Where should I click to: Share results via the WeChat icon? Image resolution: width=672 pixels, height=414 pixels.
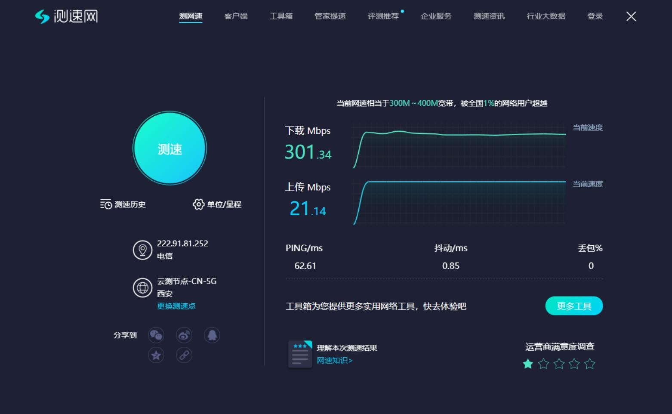pyautogui.click(x=156, y=335)
